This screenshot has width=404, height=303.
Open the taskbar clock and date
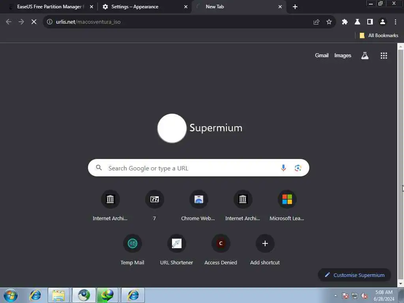click(384, 296)
